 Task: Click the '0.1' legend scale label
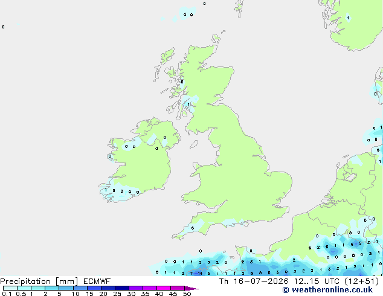point(7,294)
